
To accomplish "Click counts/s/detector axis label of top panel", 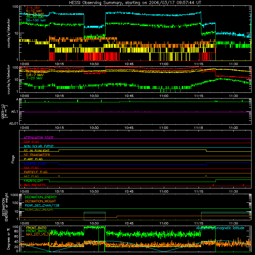I will click(9, 33).
